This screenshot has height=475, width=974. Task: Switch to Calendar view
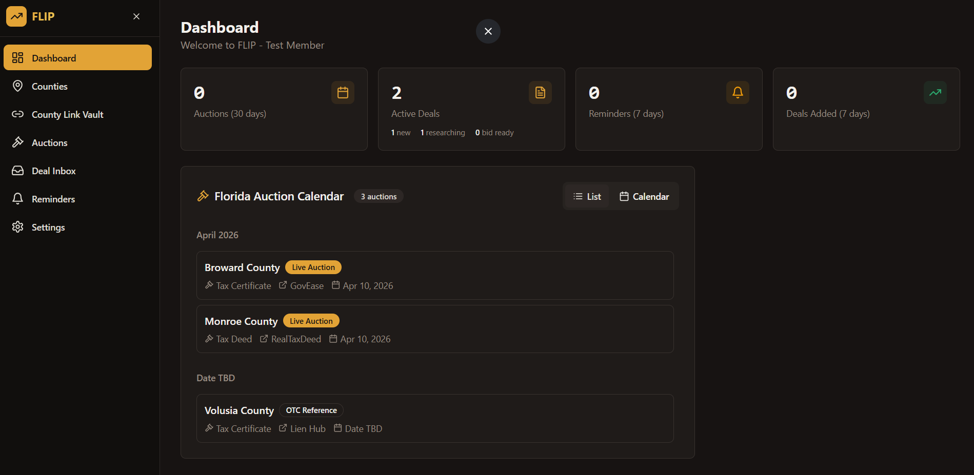click(x=644, y=196)
